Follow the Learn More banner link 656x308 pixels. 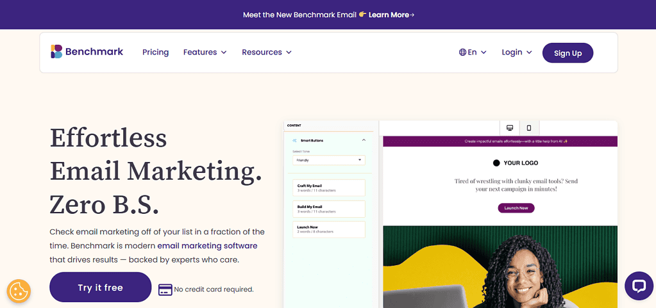pyautogui.click(x=391, y=15)
